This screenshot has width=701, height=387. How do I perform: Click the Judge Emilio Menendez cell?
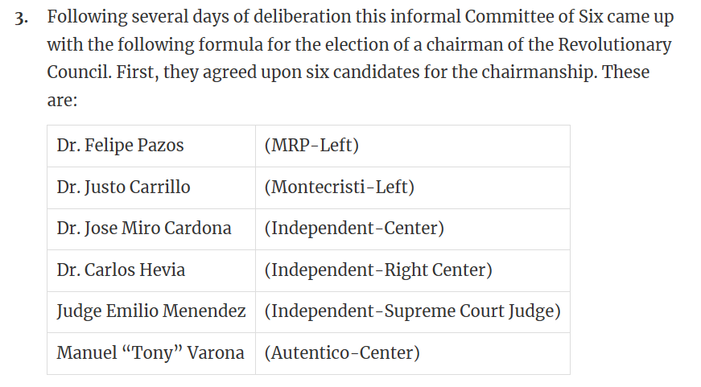[x=151, y=312]
